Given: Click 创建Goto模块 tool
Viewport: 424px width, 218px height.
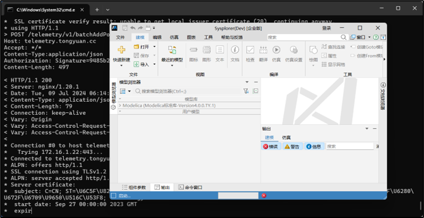Looking at the screenshot, I should [x=367, y=47].
